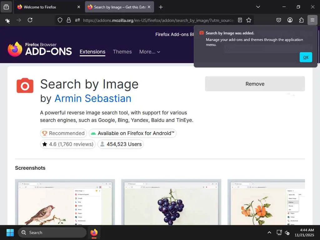Image resolution: width=320 pixels, height=240 pixels.
Task: Open the grapes screenshot thumbnail
Action: 171,202
